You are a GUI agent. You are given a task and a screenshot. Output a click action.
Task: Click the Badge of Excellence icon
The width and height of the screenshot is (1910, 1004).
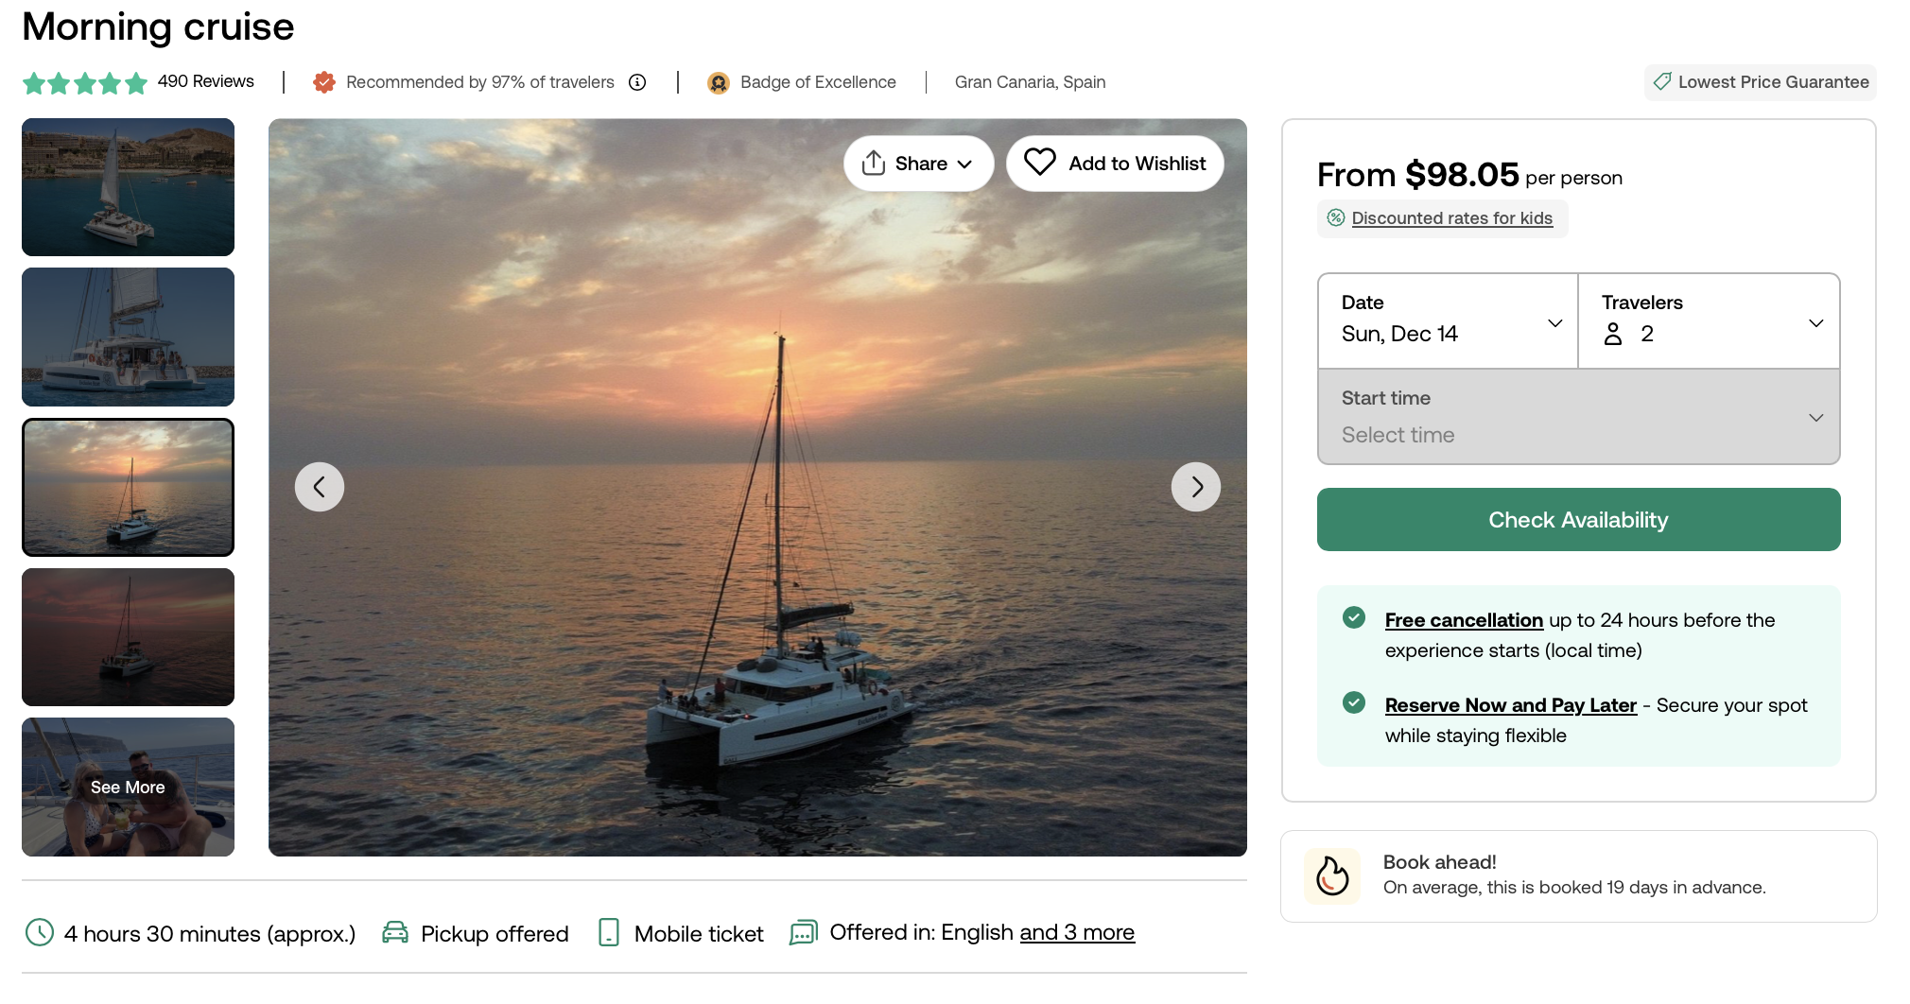click(x=719, y=83)
